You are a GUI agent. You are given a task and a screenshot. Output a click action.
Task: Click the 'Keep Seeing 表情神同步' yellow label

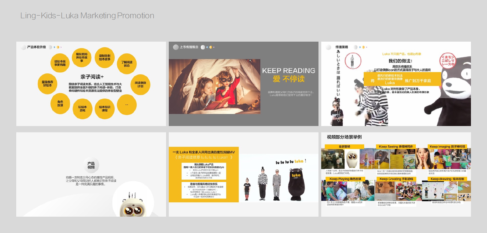click(396, 146)
